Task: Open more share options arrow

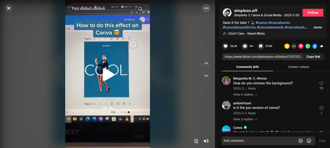Action: [321, 46]
